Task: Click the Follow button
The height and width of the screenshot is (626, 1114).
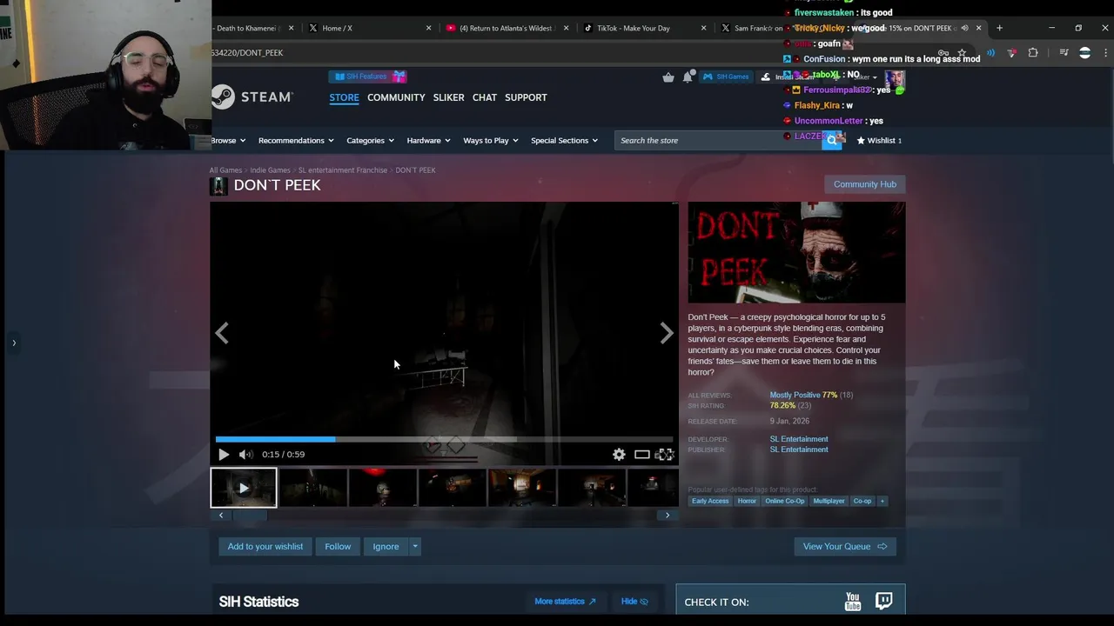Action: pyautogui.click(x=338, y=546)
